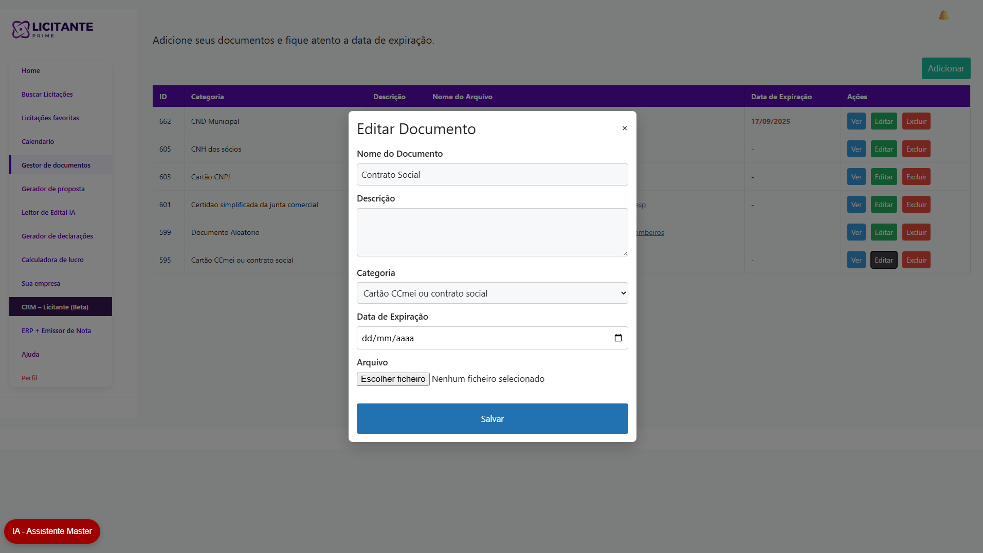Viewport: 983px width, 553px height.
Task: Open the Categoria dropdown
Action: pyautogui.click(x=492, y=293)
